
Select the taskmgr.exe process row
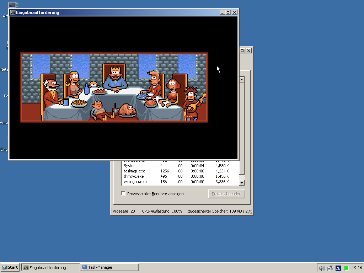pyautogui.click(x=180, y=171)
